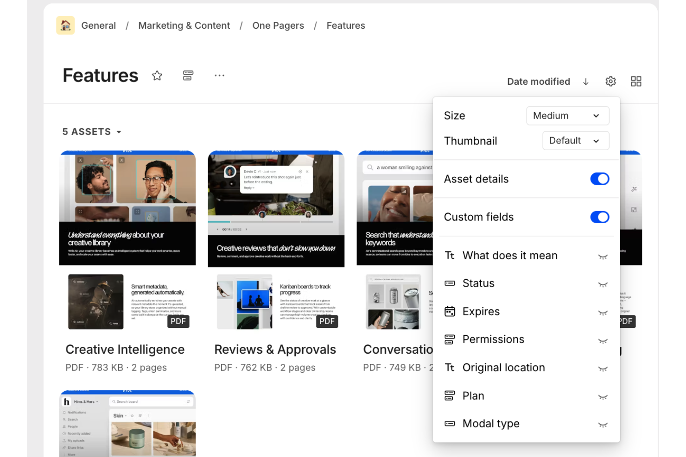Click the Marketing & Content breadcrumb link

[184, 25]
